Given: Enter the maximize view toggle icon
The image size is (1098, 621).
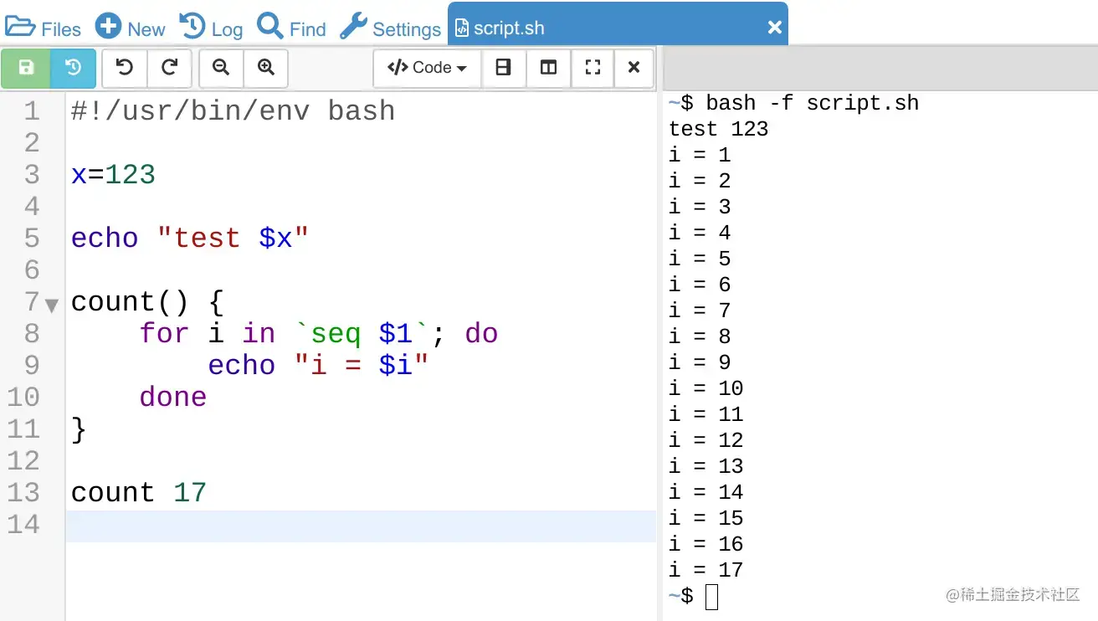Looking at the screenshot, I should point(593,68).
